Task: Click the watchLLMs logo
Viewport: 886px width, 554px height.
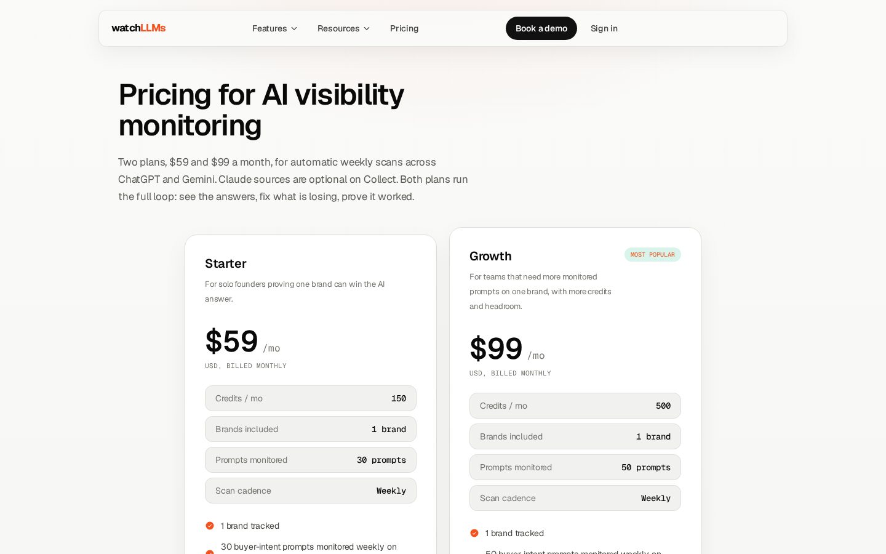Action: coord(138,28)
